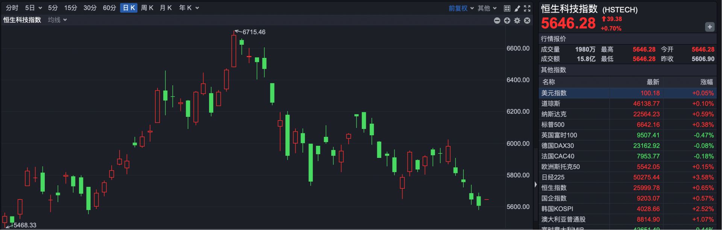Select the drawing brush tool
The width and height of the screenshot is (722, 230).
[x=517, y=8]
